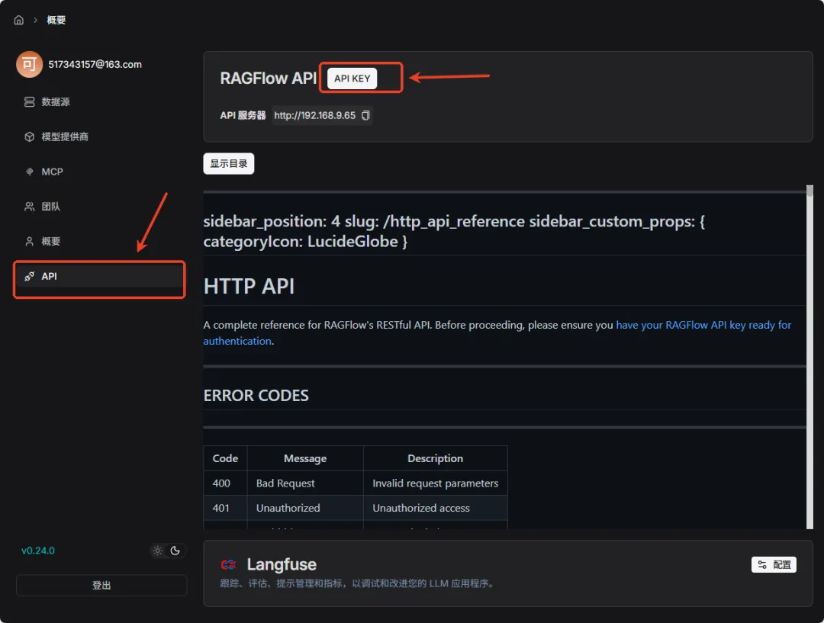824x623 pixels.
Task: Open 模型提供商 in the sidebar
Action: pos(100,136)
